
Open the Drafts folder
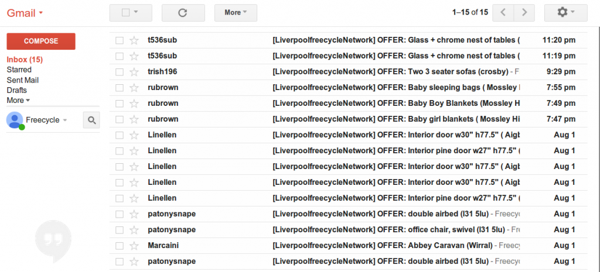(16, 91)
